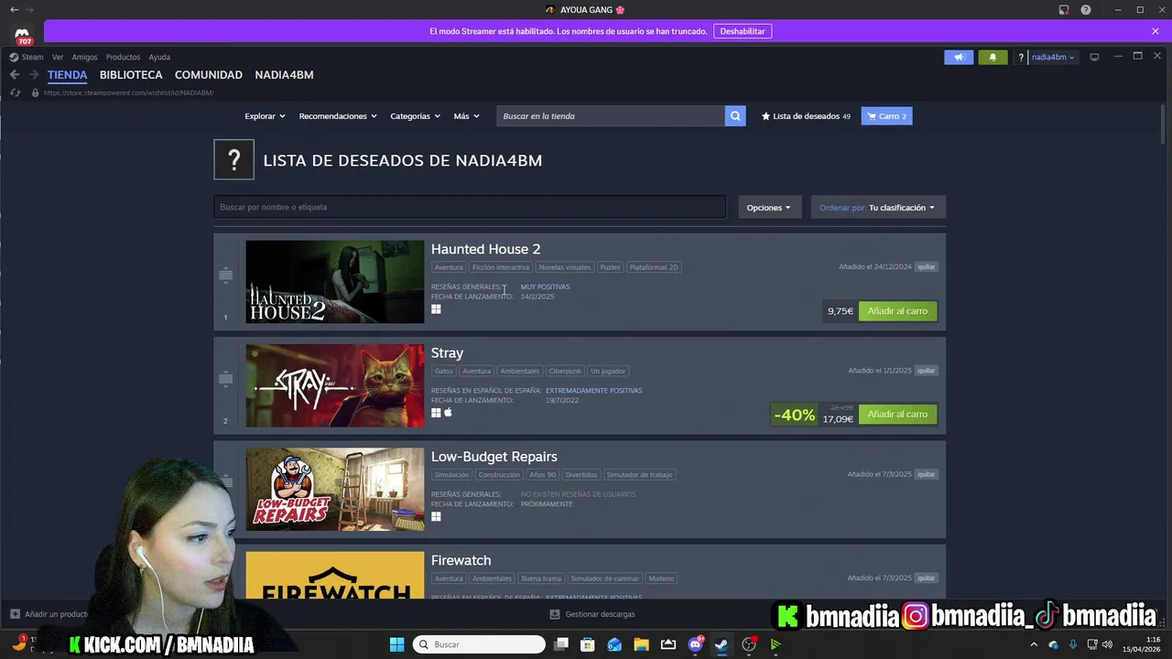
Task: Open the Gestionar descargas downloads icon
Action: [x=555, y=614]
